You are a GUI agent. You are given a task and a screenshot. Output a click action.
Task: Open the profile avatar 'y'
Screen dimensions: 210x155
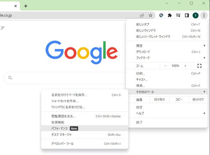pyautogui.click(x=195, y=15)
